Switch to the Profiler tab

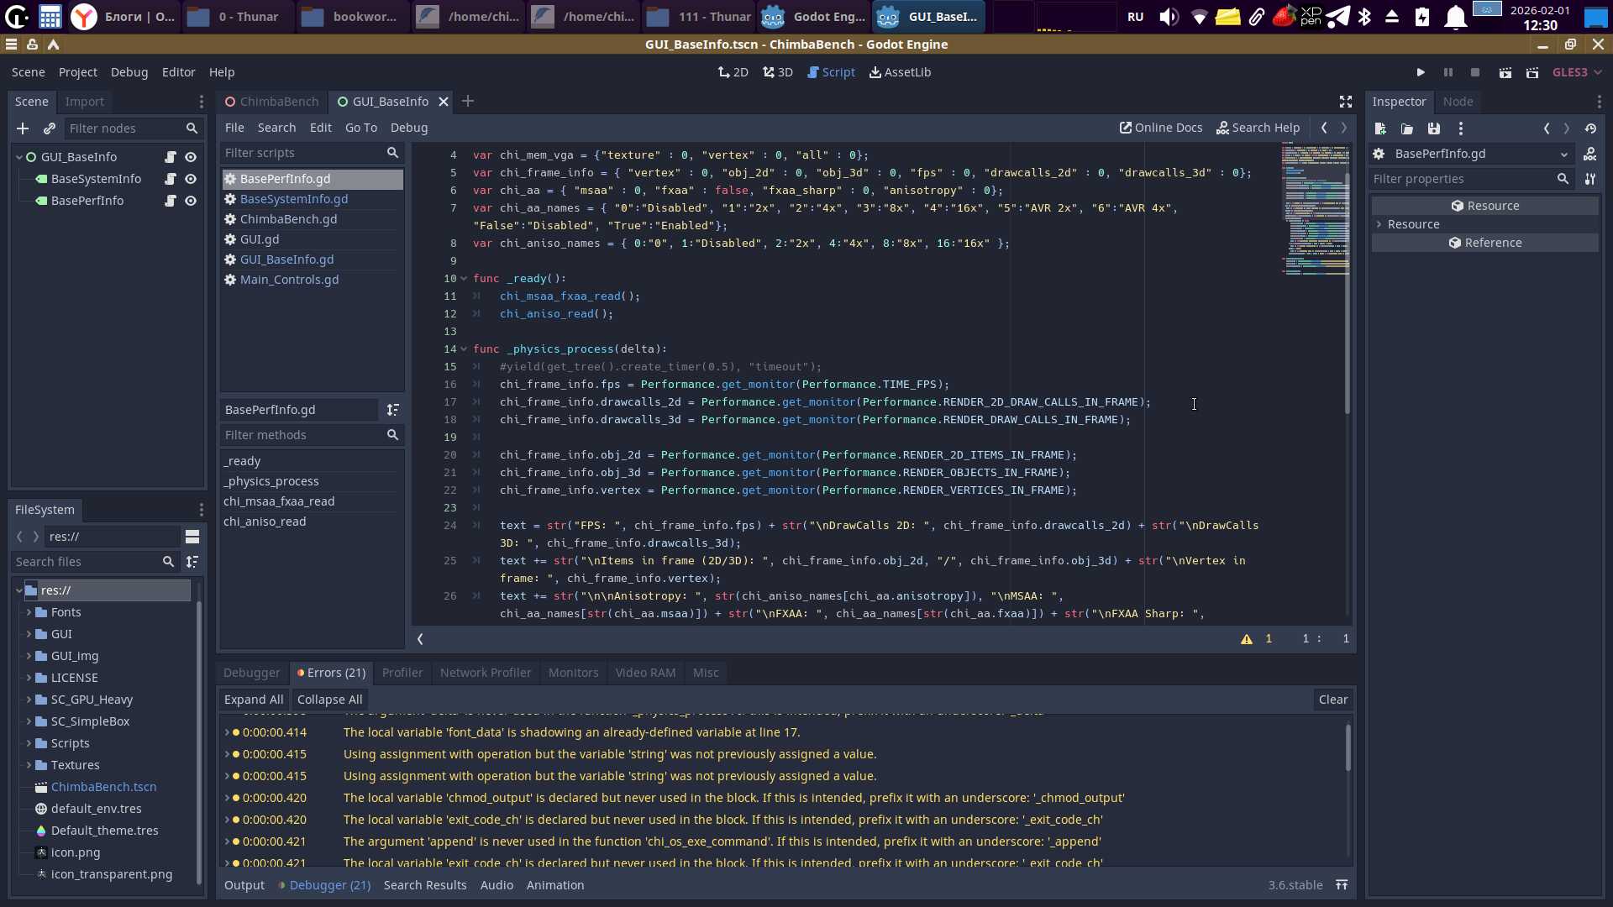(x=402, y=673)
